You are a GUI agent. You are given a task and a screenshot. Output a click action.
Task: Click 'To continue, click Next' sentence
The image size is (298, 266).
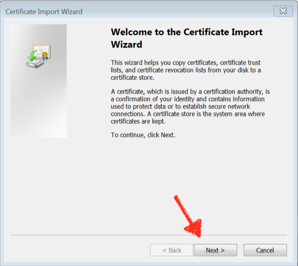click(143, 135)
